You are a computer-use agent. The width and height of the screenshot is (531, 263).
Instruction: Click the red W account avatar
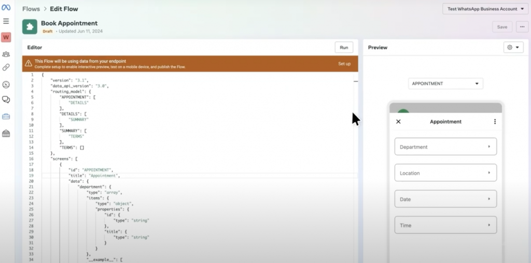point(6,37)
